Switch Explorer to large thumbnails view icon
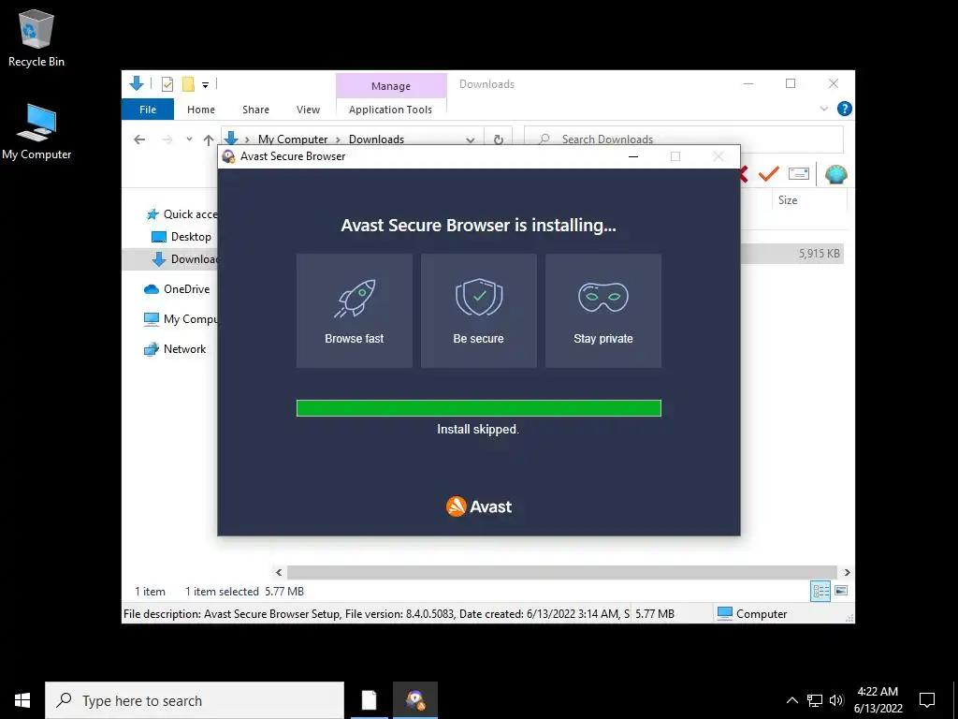Screen dimensions: 958x719 [841, 591]
